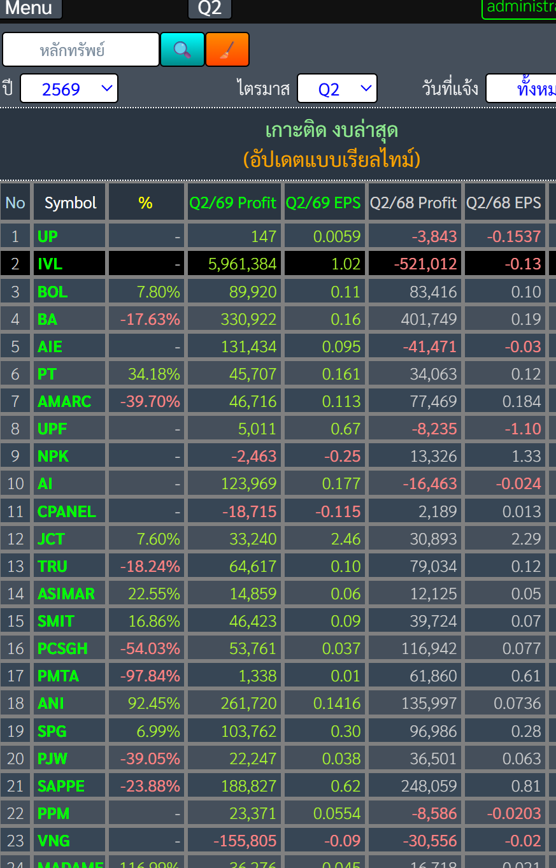Click the -17.63% change cell for BA
Viewport: 556px width, 868px height.
click(146, 319)
